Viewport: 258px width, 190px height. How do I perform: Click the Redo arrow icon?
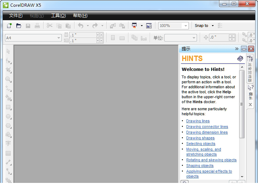pyautogui.click(x=95, y=26)
